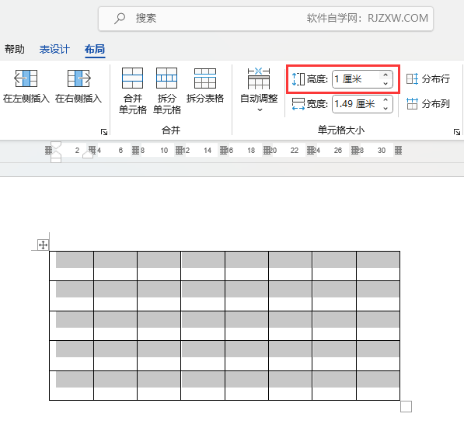
Task: Open Cell Size dialog launcher
Action: pos(456,132)
